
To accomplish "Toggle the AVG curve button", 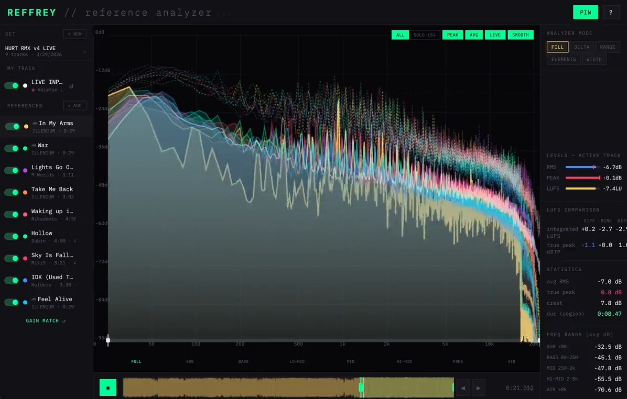I will (474, 35).
